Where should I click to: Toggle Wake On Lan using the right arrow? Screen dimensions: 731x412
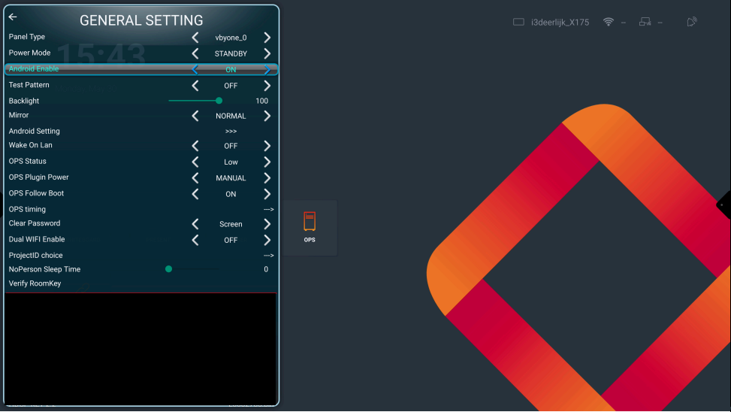[x=267, y=146]
